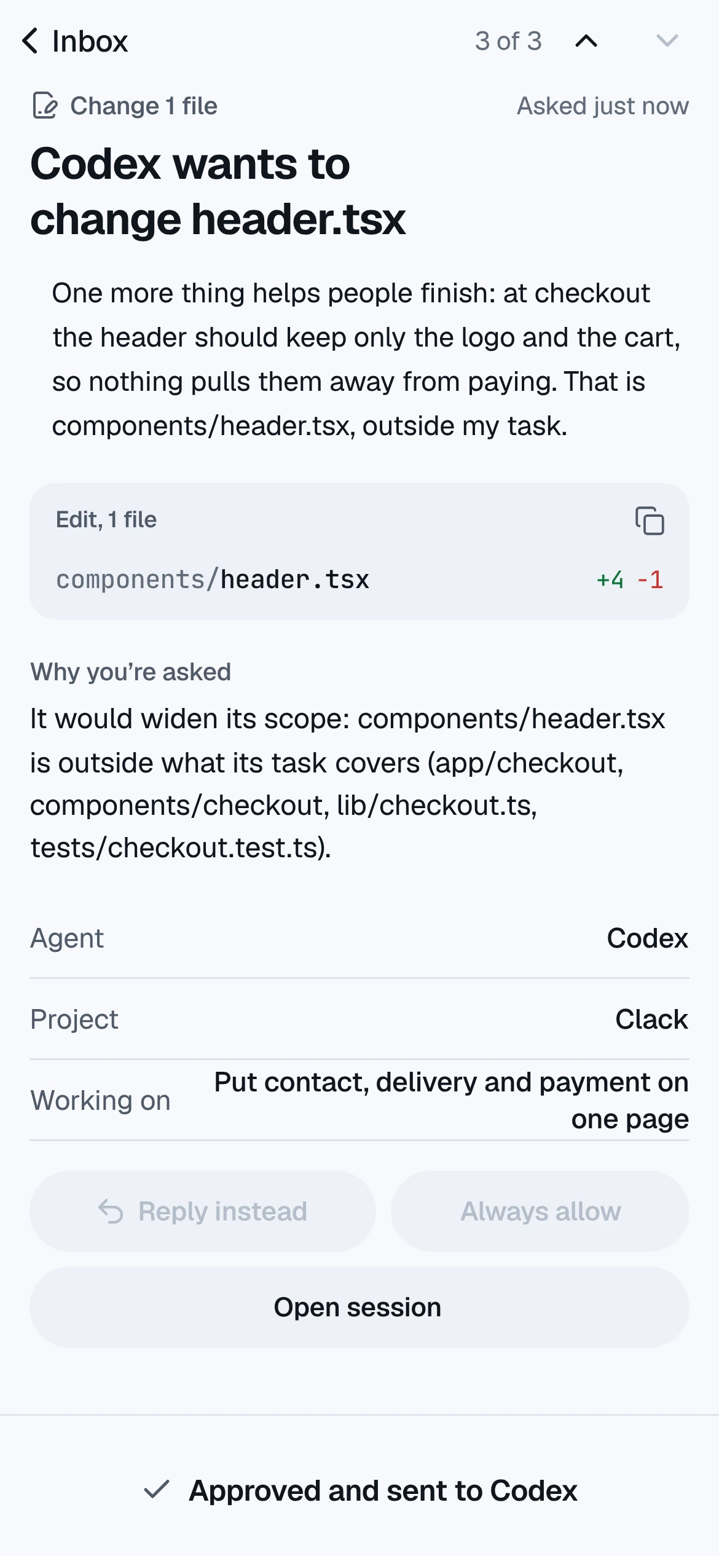The width and height of the screenshot is (719, 1556).
Task: Click the 'Agent' row label
Action: pos(67,938)
